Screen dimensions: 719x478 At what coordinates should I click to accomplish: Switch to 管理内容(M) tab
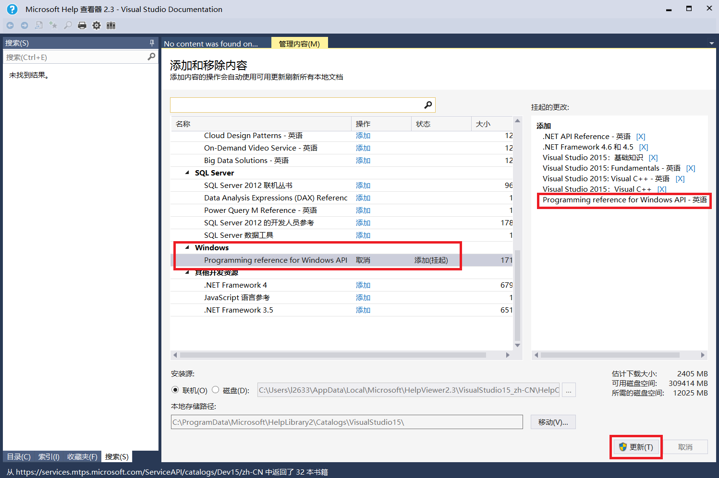pos(300,43)
